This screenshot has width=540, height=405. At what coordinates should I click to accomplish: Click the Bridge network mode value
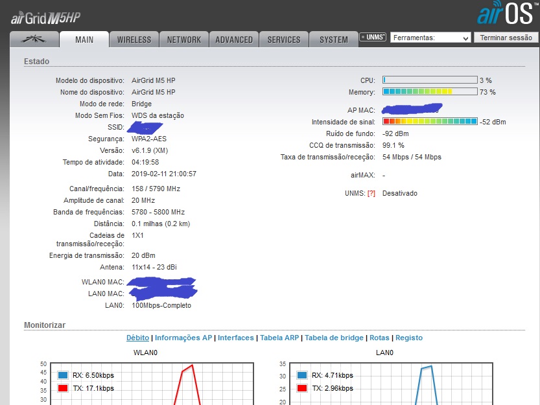click(x=141, y=104)
